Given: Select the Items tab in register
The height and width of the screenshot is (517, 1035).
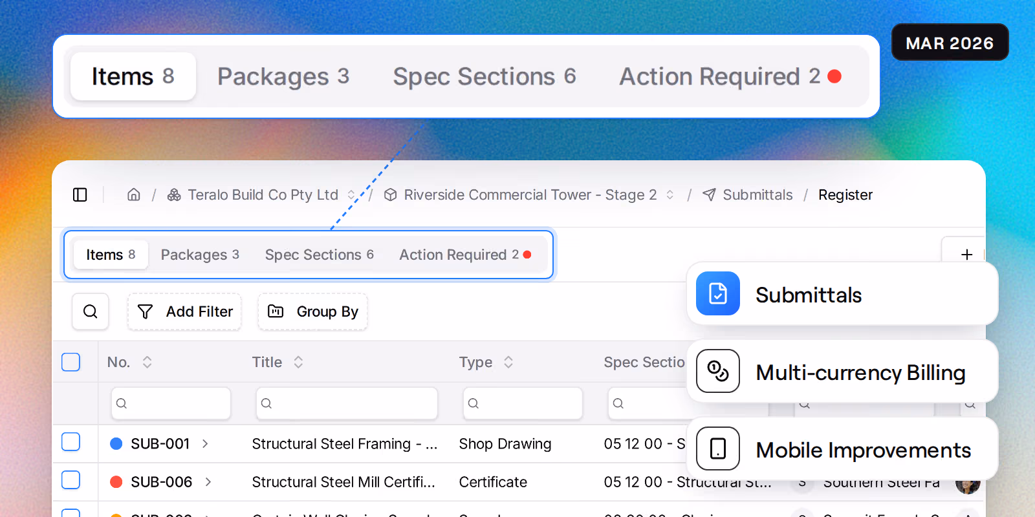Looking at the screenshot, I should tap(111, 255).
